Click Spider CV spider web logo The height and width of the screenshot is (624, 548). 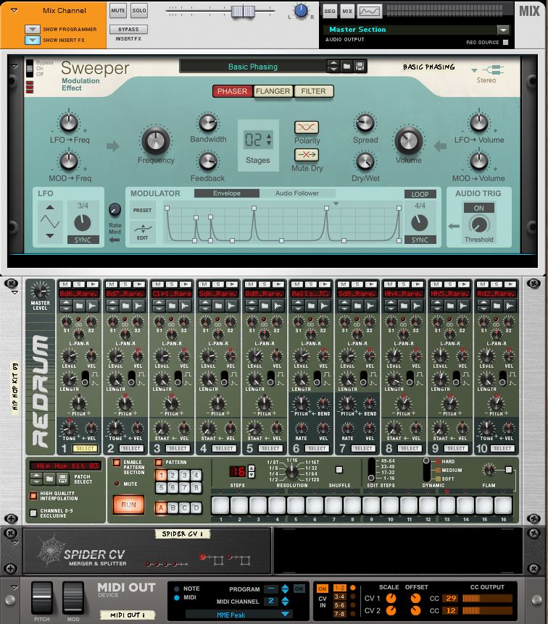(51, 550)
